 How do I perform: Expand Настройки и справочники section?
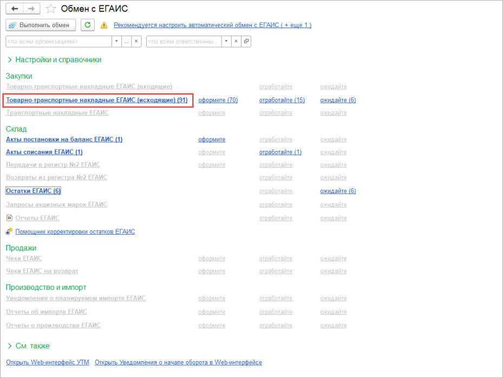click(54, 59)
